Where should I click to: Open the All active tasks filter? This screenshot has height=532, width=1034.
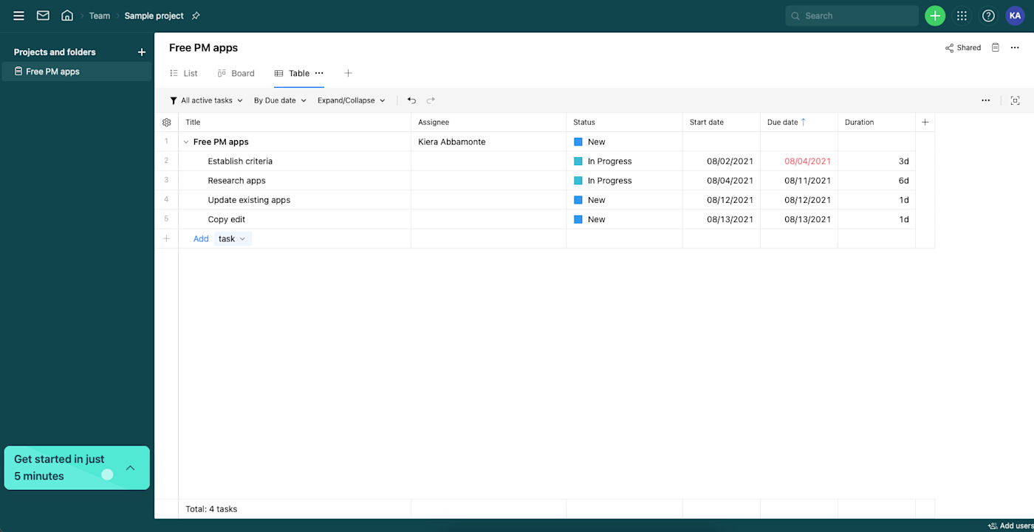[206, 100]
